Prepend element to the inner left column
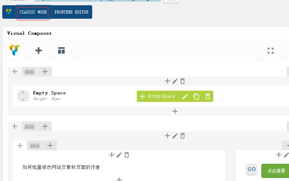 pos(111,155)
